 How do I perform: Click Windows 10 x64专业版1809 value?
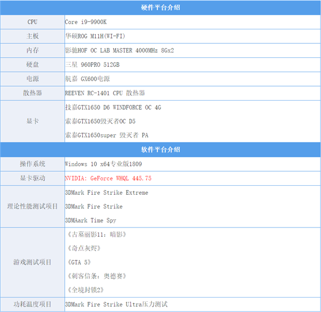pos(103,164)
